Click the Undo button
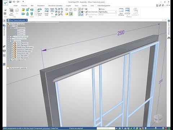The width and height of the screenshot is (173, 130). [x=14, y=2]
